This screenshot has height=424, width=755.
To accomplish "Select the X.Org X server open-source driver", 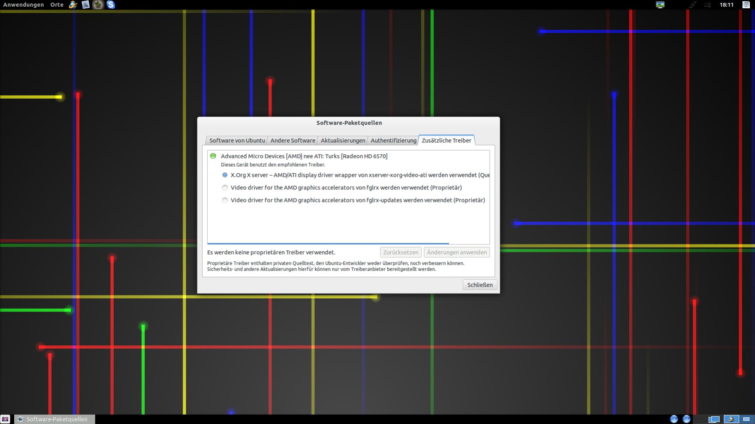I will click(x=225, y=175).
